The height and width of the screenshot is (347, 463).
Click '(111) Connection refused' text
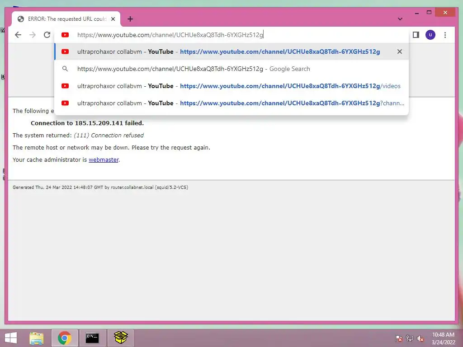click(x=109, y=135)
